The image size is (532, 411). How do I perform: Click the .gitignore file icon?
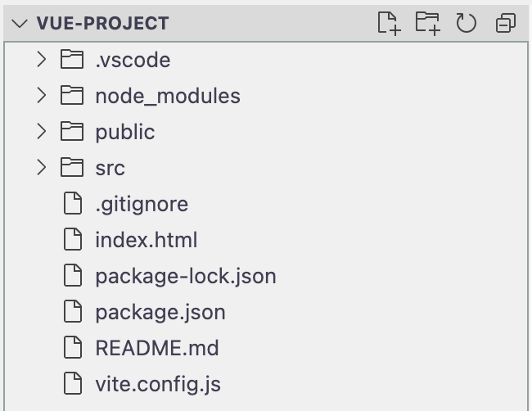pyautogui.click(x=74, y=204)
